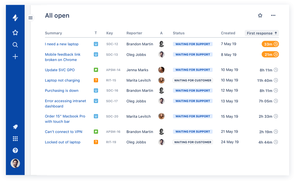Click green type icon for APSM-16
Viewport: 295px width, 182px height.
(x=96, y=132)
